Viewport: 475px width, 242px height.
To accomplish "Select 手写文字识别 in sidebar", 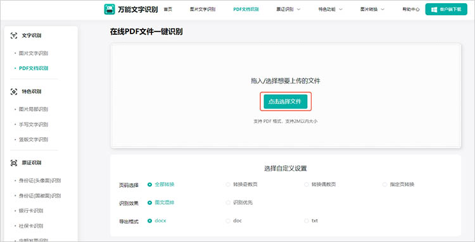I will click(34, 124).
